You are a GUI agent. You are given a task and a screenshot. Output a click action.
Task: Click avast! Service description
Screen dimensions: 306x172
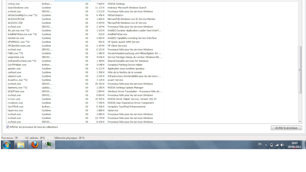coord(115,80)
